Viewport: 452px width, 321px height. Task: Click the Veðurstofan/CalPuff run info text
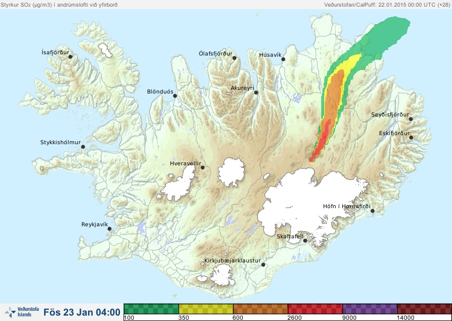click(386, 4)
